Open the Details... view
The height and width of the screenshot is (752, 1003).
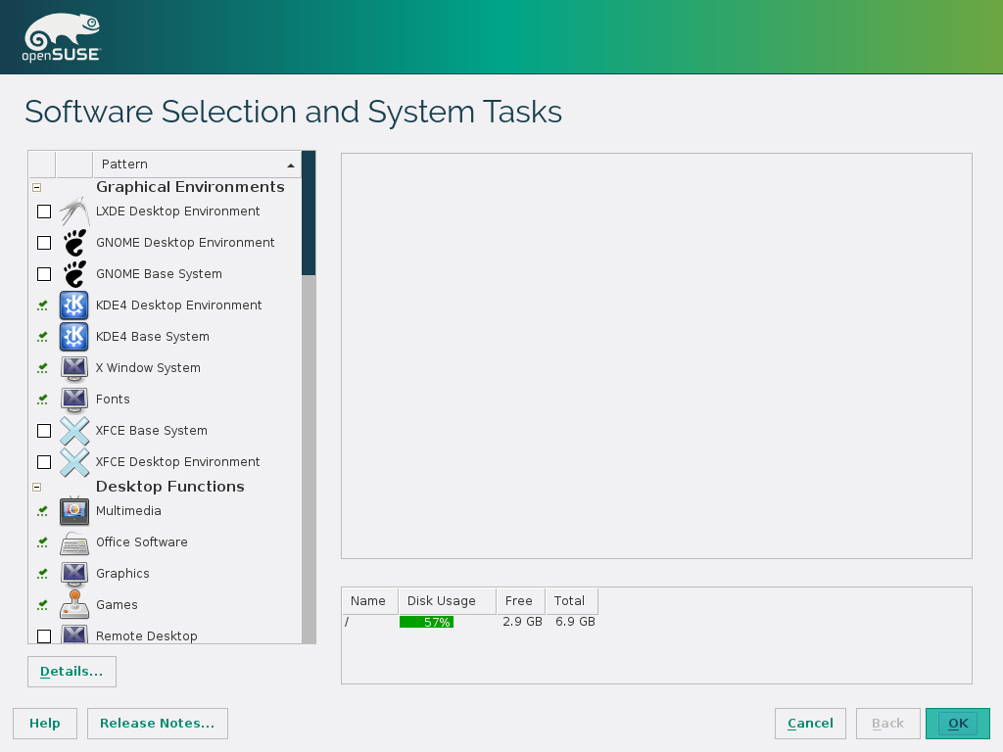tap(72, 672)
